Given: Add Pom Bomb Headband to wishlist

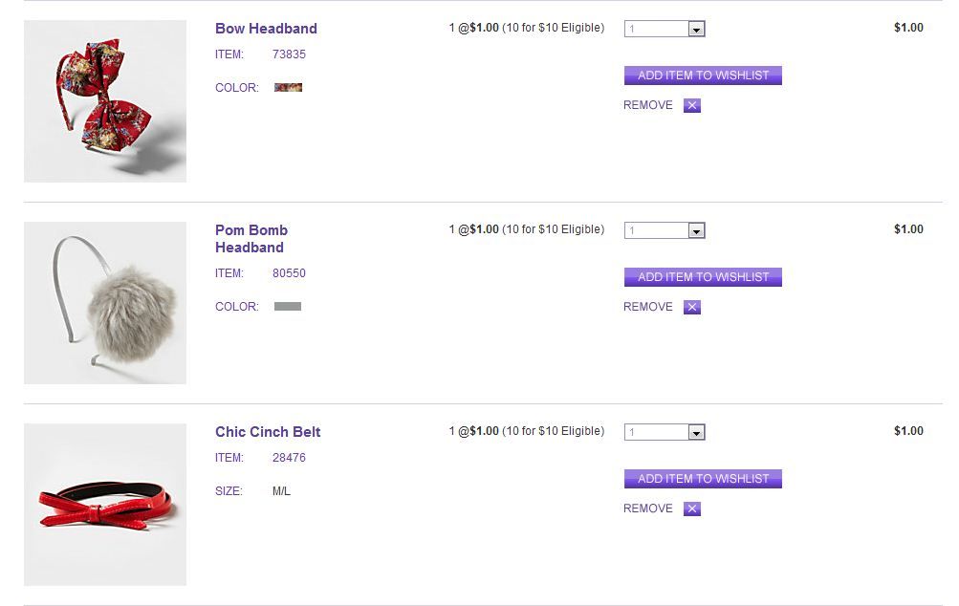Looking at the screenshot, I should click(x=703, y=277).
